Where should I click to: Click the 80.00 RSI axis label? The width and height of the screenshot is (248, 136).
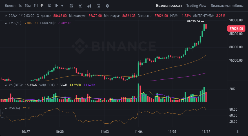(233, 110)
